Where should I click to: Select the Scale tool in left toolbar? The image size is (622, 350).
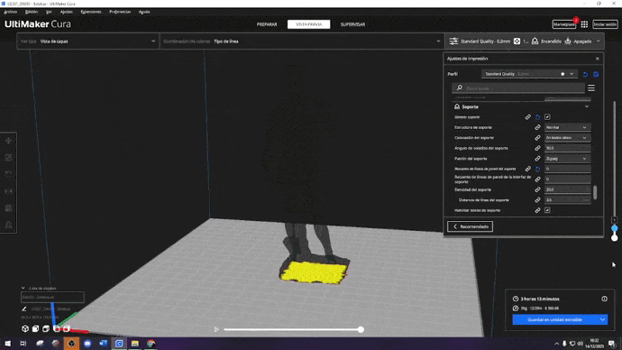click(8, 158)
